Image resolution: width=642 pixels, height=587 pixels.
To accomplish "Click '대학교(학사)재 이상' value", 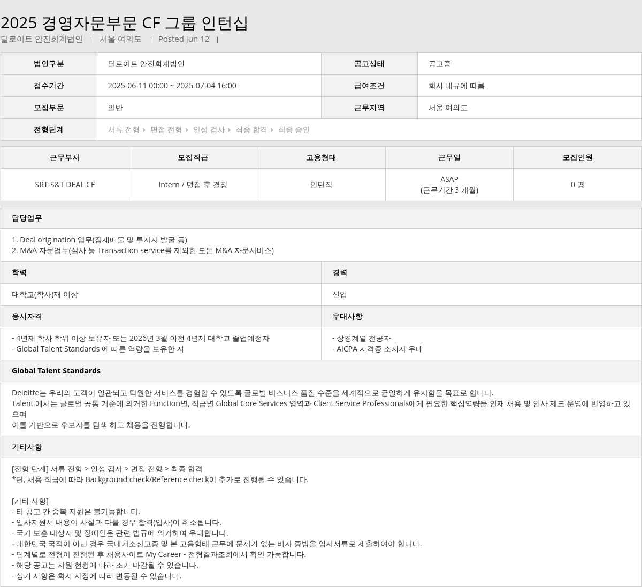I will coord(45,294).
